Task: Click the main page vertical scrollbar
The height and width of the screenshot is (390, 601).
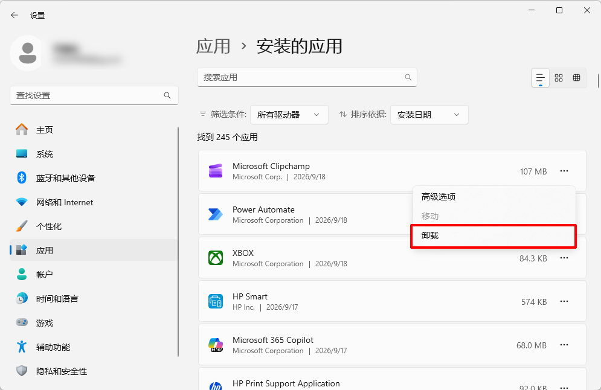Action: [598, 80]
